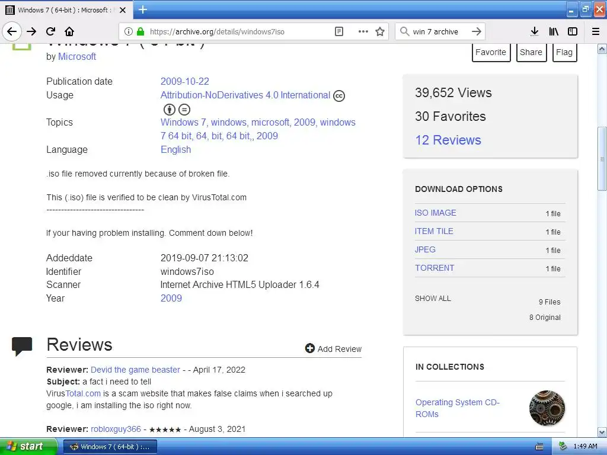Click the 30 Favorites text

coord(451,116)
